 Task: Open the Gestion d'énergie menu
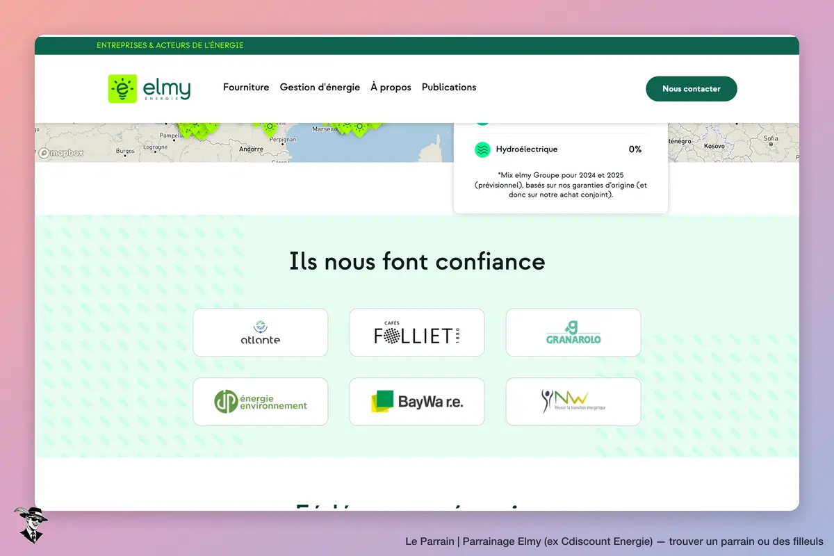click(320, 88)
